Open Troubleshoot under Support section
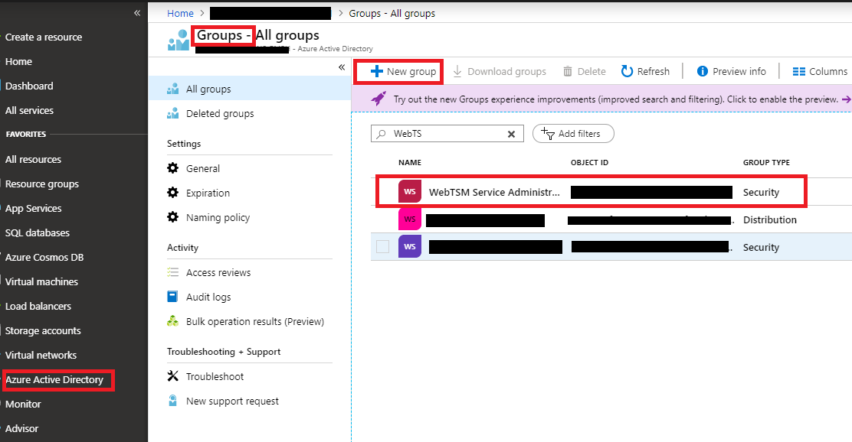 click(x=215, y=376)
